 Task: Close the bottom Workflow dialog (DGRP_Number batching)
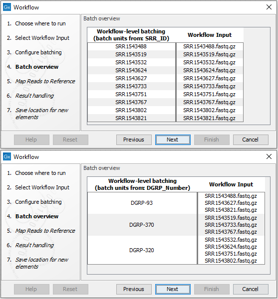[269, 156]
